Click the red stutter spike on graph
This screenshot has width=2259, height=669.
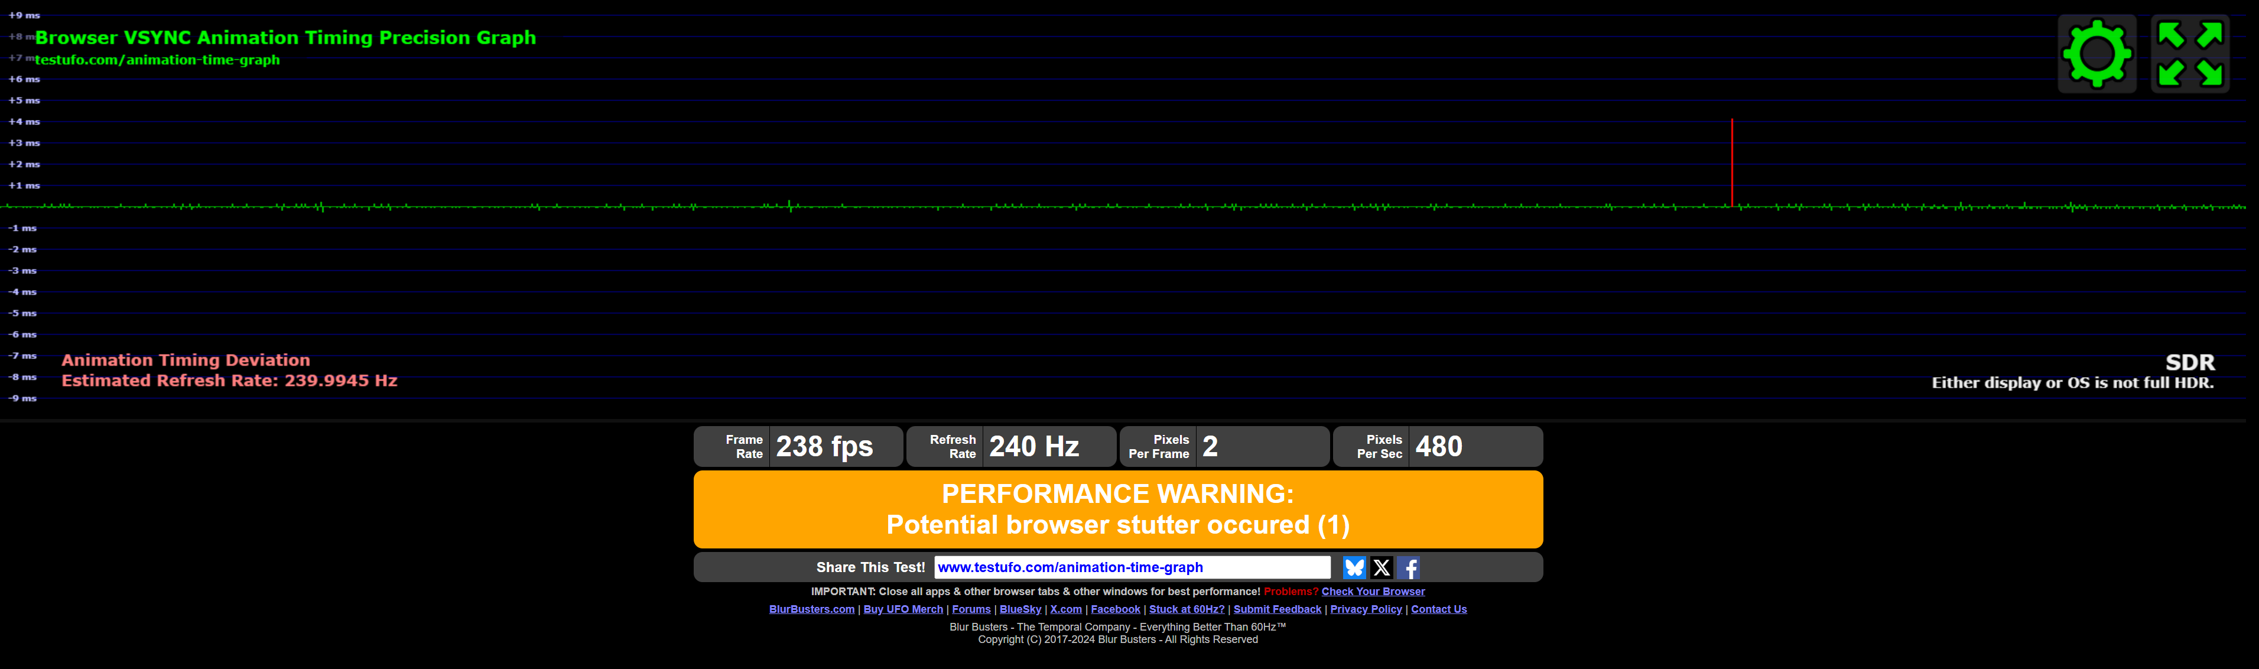tap(1732, 162)
